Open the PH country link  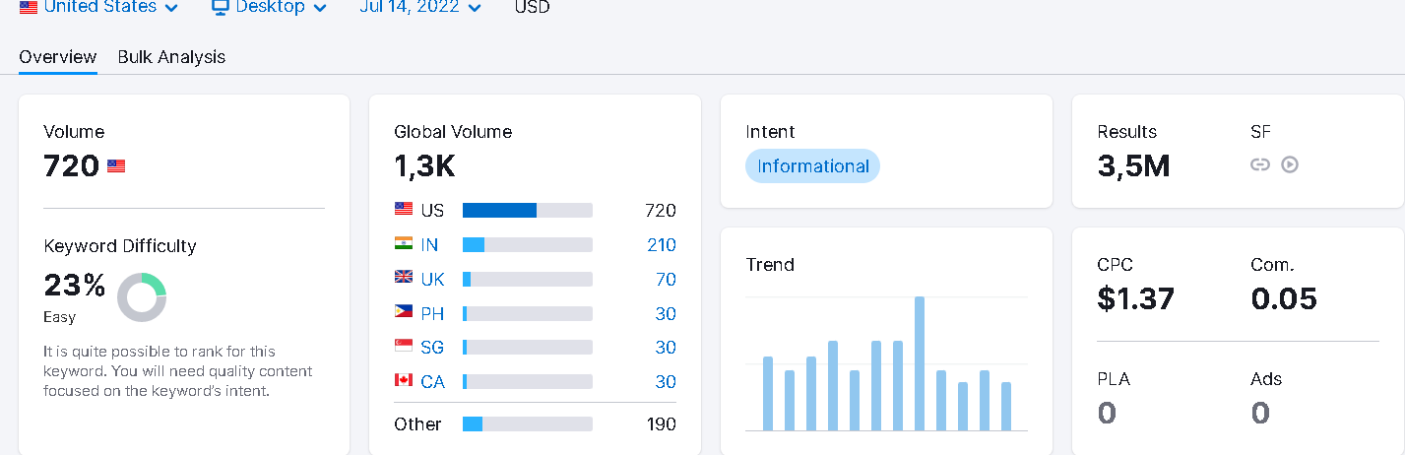pyautogui.click(x=432, y=313)
